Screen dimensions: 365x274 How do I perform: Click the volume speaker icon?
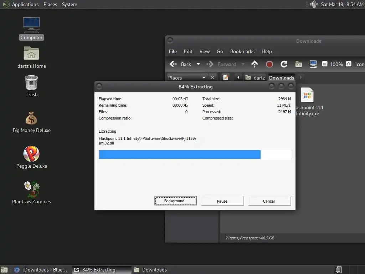[314, 4]
